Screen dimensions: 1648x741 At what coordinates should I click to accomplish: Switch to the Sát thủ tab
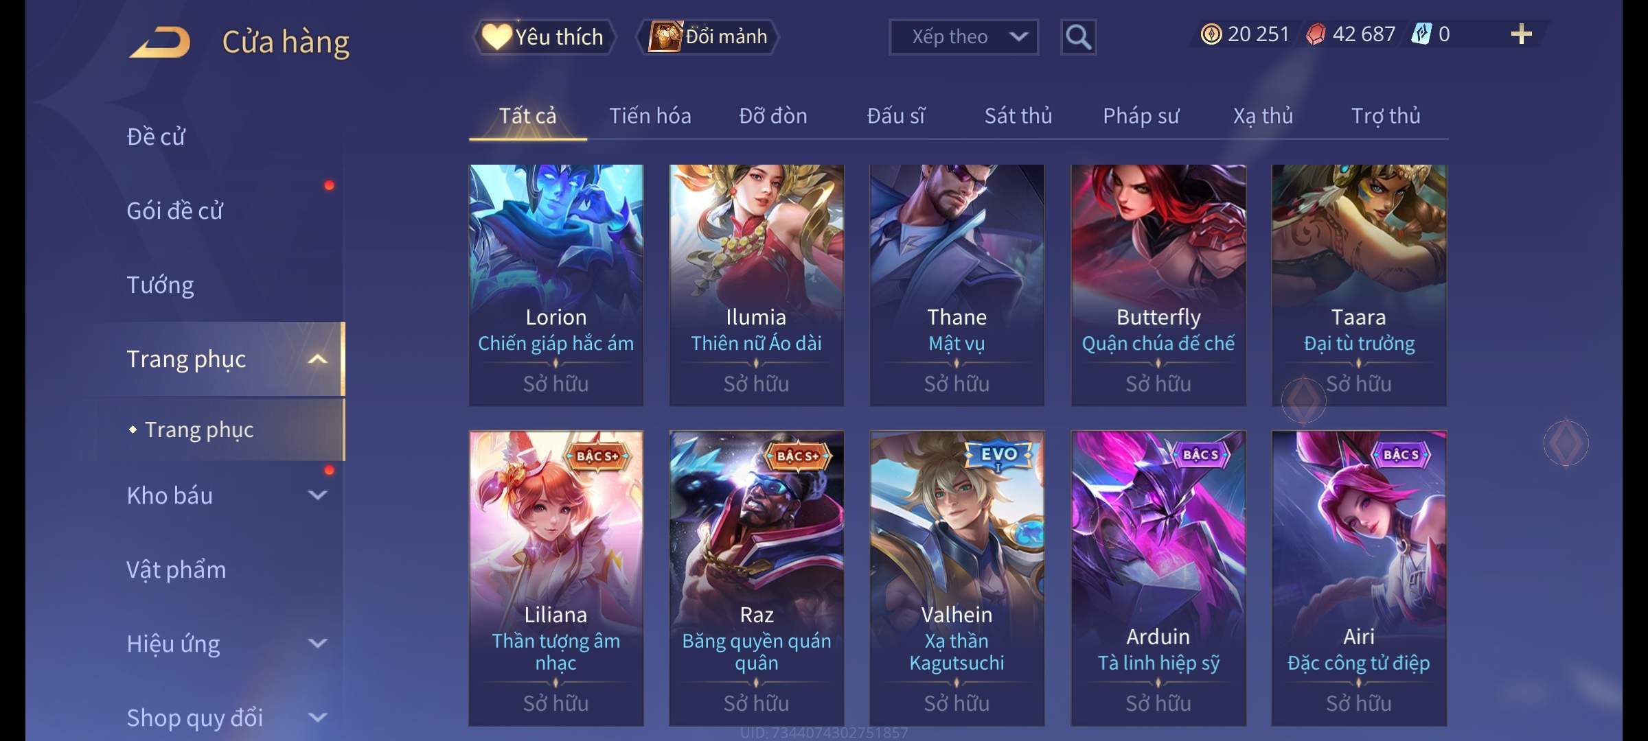[x=1018, y=116]
